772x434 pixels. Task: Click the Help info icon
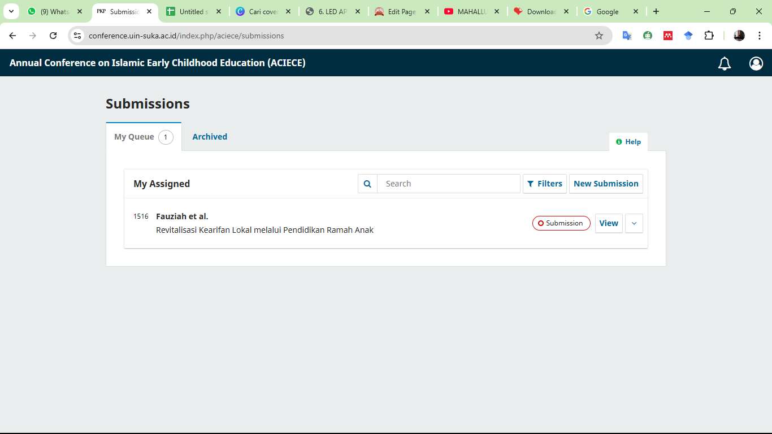click(619, 142)
